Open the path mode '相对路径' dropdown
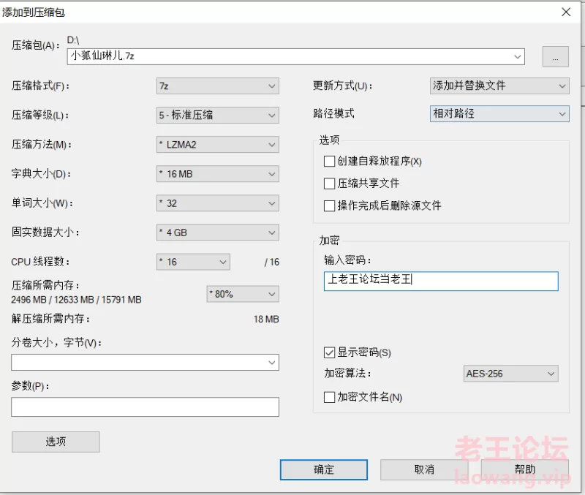The image size is (585, 495). 499,114
